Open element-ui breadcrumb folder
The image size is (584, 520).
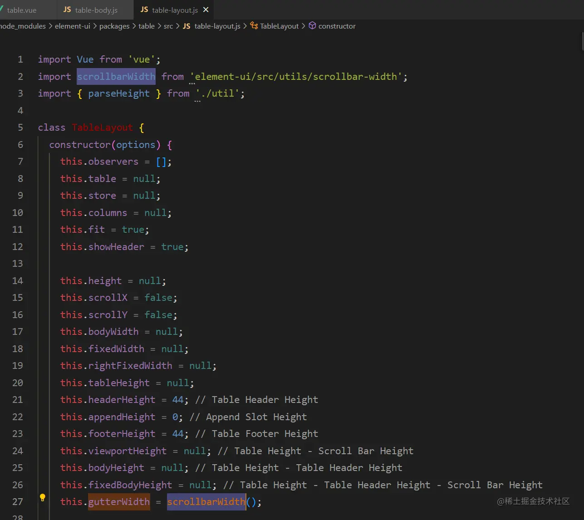coord(73,26)
